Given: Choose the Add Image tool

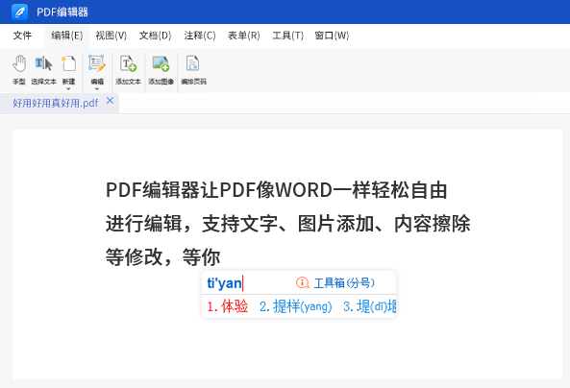Looking at the screenshot, I should point(161,69).
